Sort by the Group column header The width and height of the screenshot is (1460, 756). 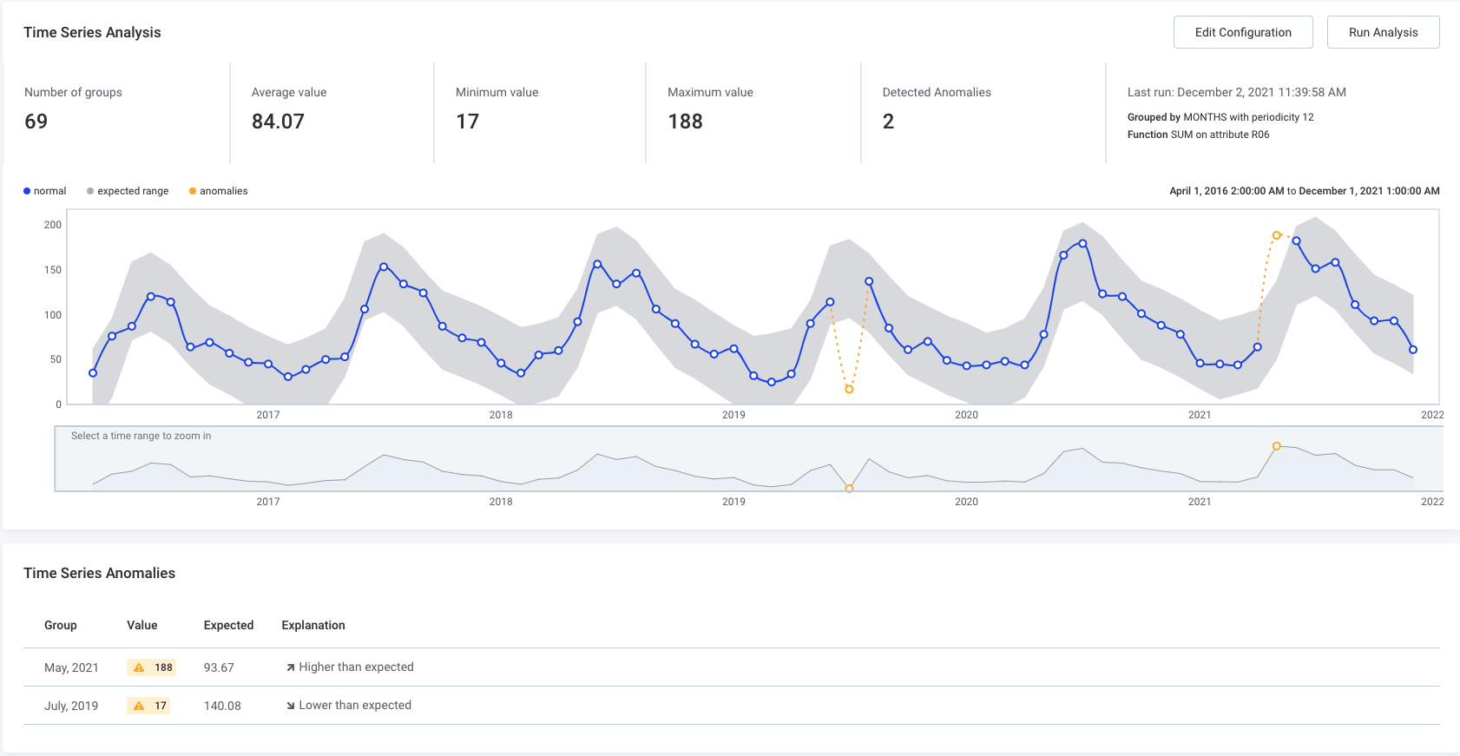(x=61, y=625)
